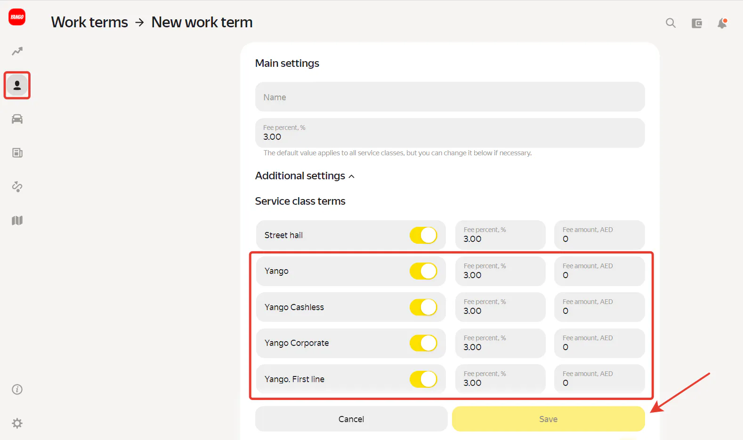Open the statistics trend chart icon

[17, 51]
